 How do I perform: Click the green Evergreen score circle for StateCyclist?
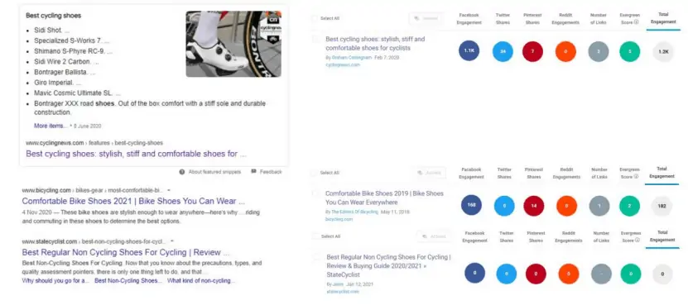tap(631, 274)
